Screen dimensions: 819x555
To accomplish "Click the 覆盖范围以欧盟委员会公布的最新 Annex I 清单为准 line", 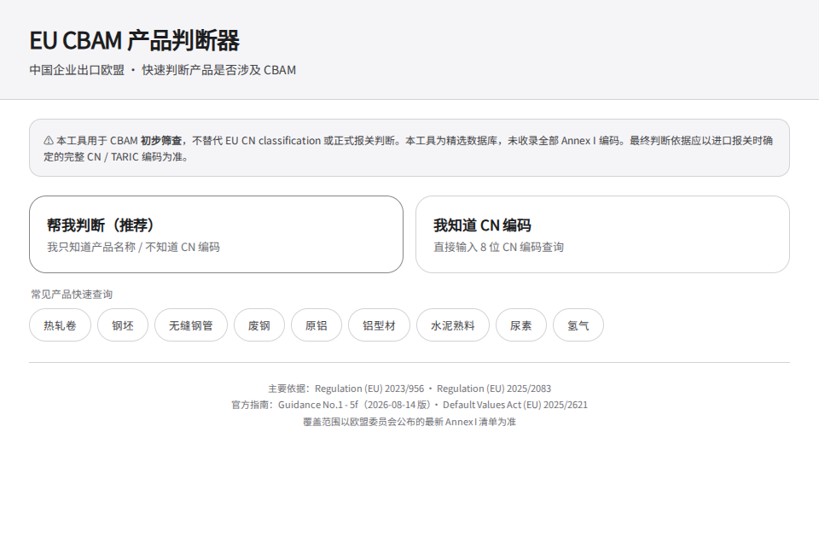I will [x=409, y=422].
